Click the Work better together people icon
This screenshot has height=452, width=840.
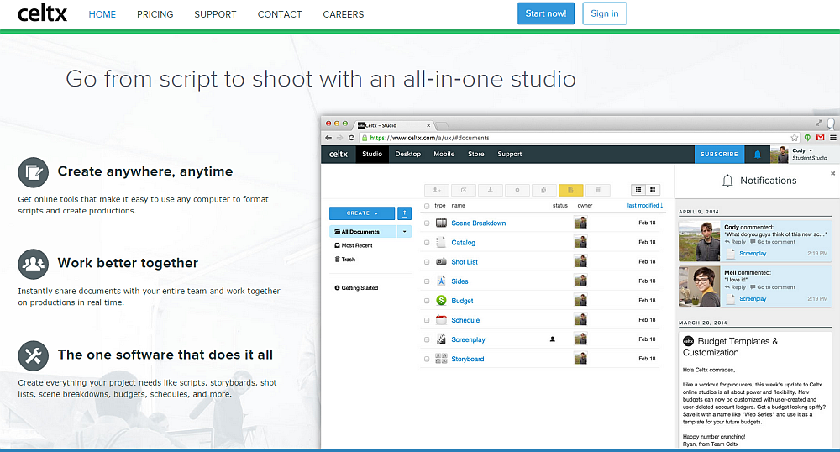pyautogui.click(x=34, y=264)
